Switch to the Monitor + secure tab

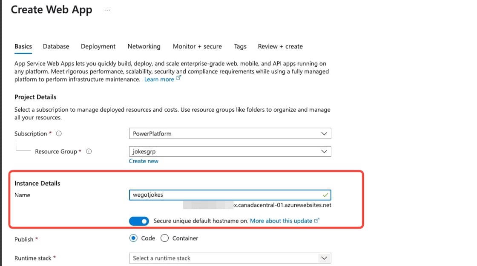point(197,46)
